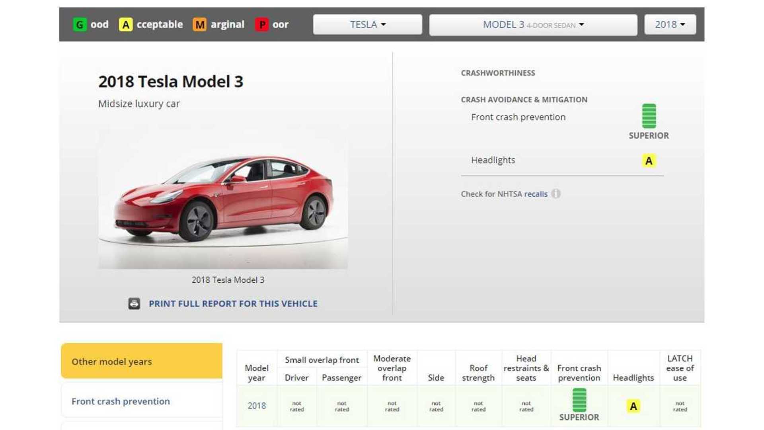
Task: Click the Midsize luxury car subtitle
Action: click(x=139, y=104)
